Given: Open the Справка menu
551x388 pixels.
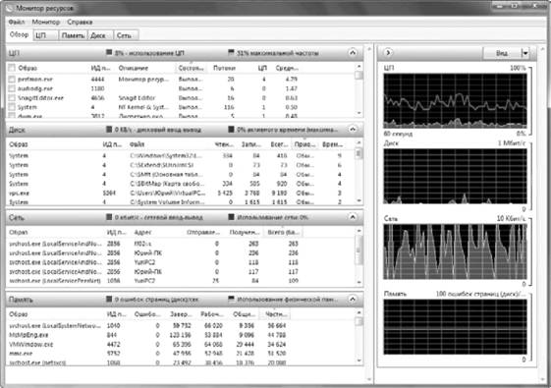Looking at the screenshot, I should [x=80, y=22].
